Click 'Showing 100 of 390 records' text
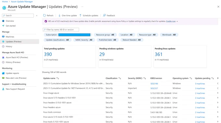 (x=54, y=72)
